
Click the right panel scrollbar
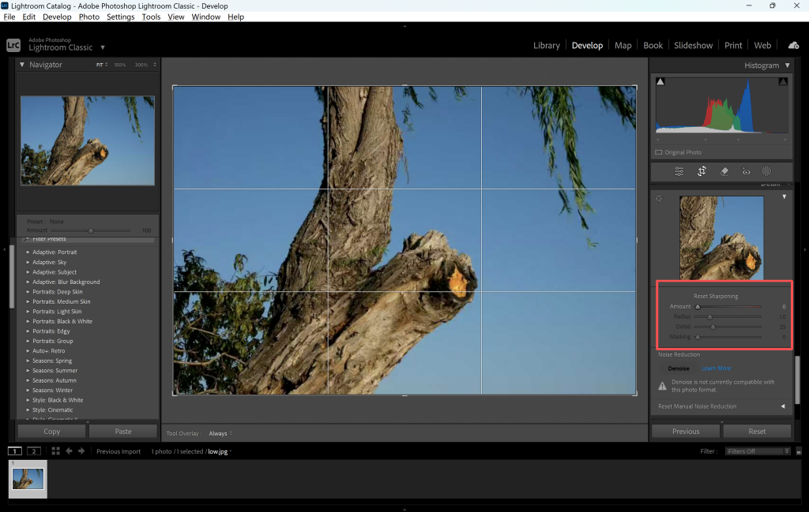pyautogui.click(x=798, y=379)
